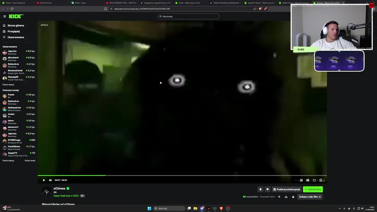Open the player speed/settings control

pos(321,180)
